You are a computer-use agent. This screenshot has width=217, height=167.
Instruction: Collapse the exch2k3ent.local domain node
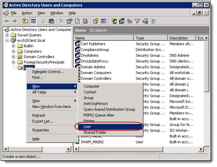[7, 41]
